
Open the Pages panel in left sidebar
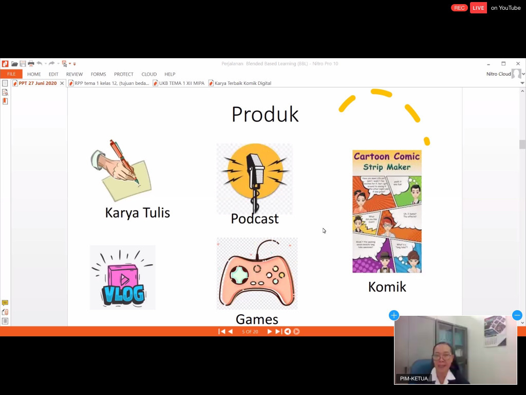pyautogui.click(x=5, y=83)
